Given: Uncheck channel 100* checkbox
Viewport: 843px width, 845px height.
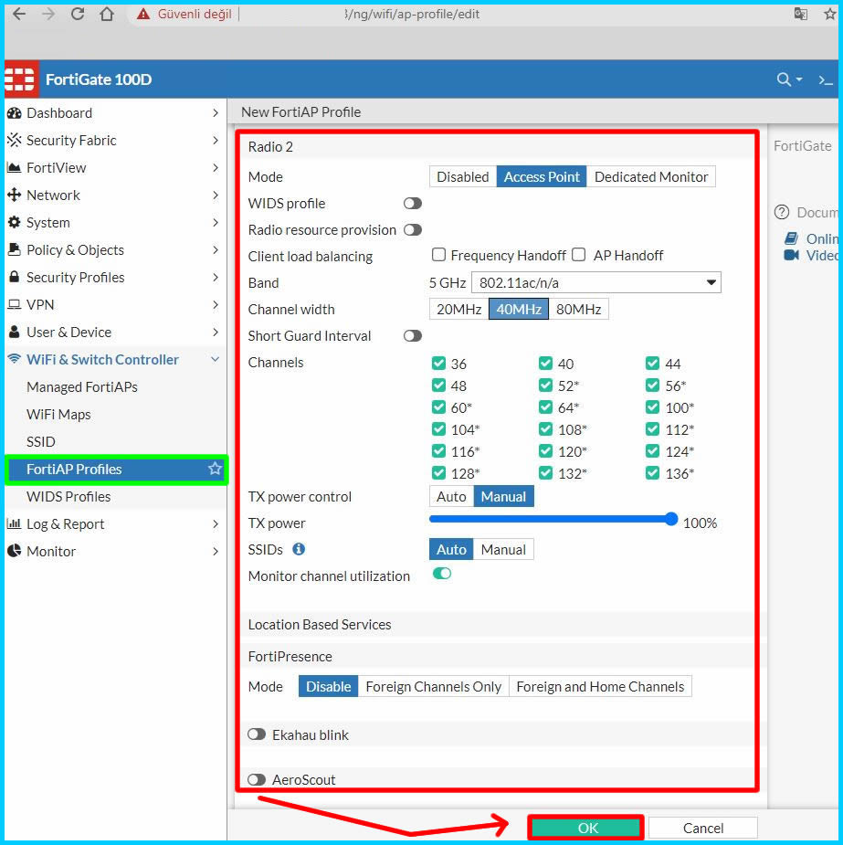Looking at the screenshot, I should (652, 407).
